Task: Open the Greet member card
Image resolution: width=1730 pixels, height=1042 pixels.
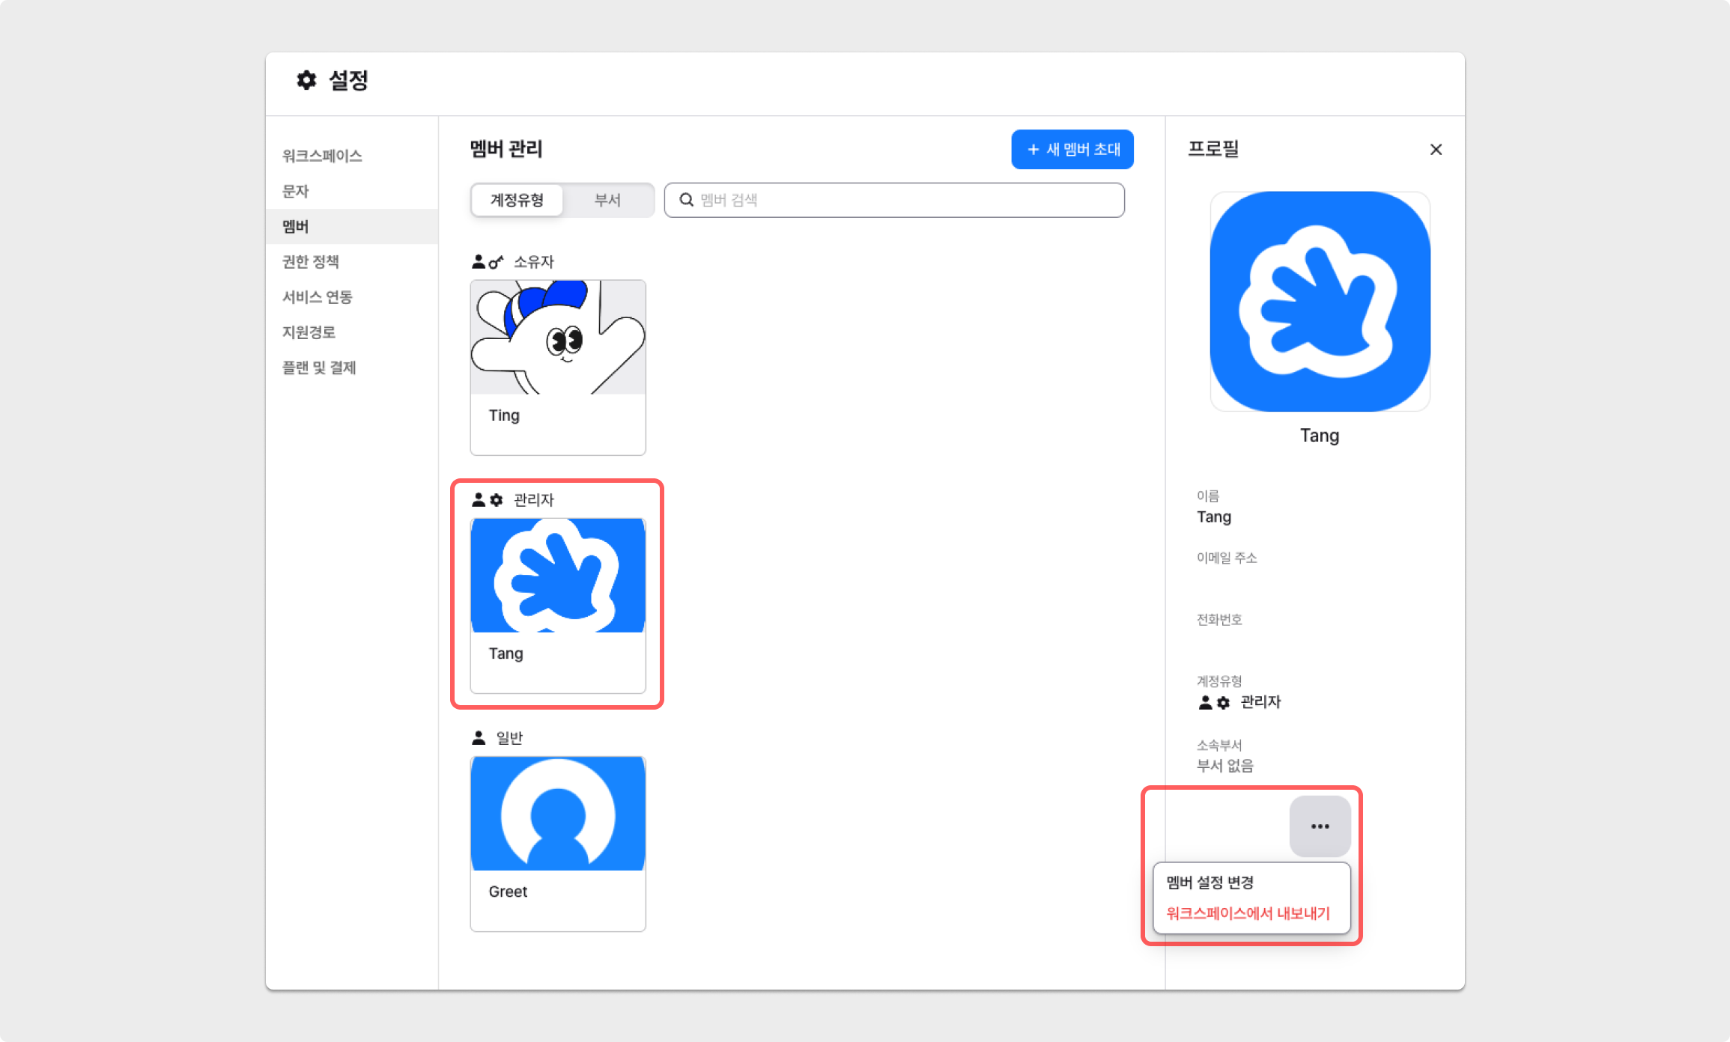Action: point(558,843)
